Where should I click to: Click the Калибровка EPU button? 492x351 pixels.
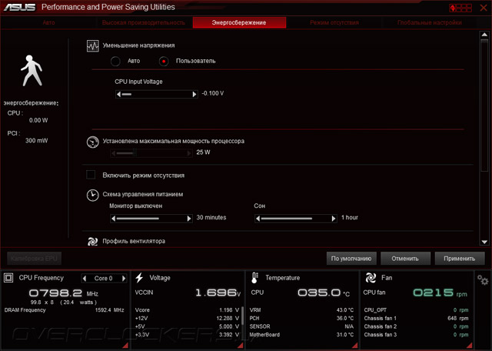[34, 259]
